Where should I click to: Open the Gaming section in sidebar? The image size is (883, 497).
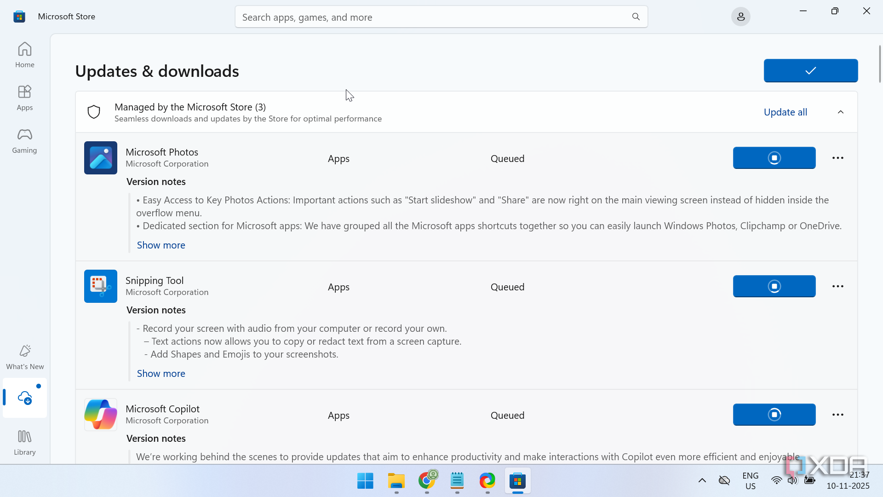24,140
